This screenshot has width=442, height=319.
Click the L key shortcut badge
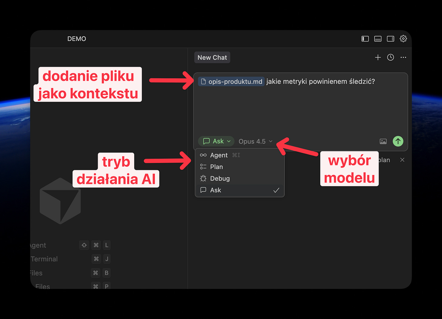coord(107,245)
